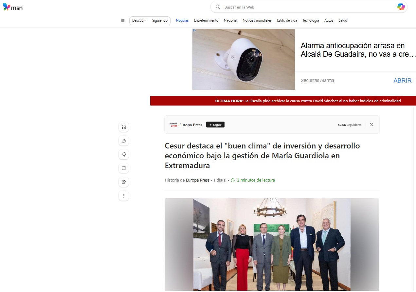416x292 pixels.
Task: Open the MSN logo home link
Action: click(x=13, y=7)
